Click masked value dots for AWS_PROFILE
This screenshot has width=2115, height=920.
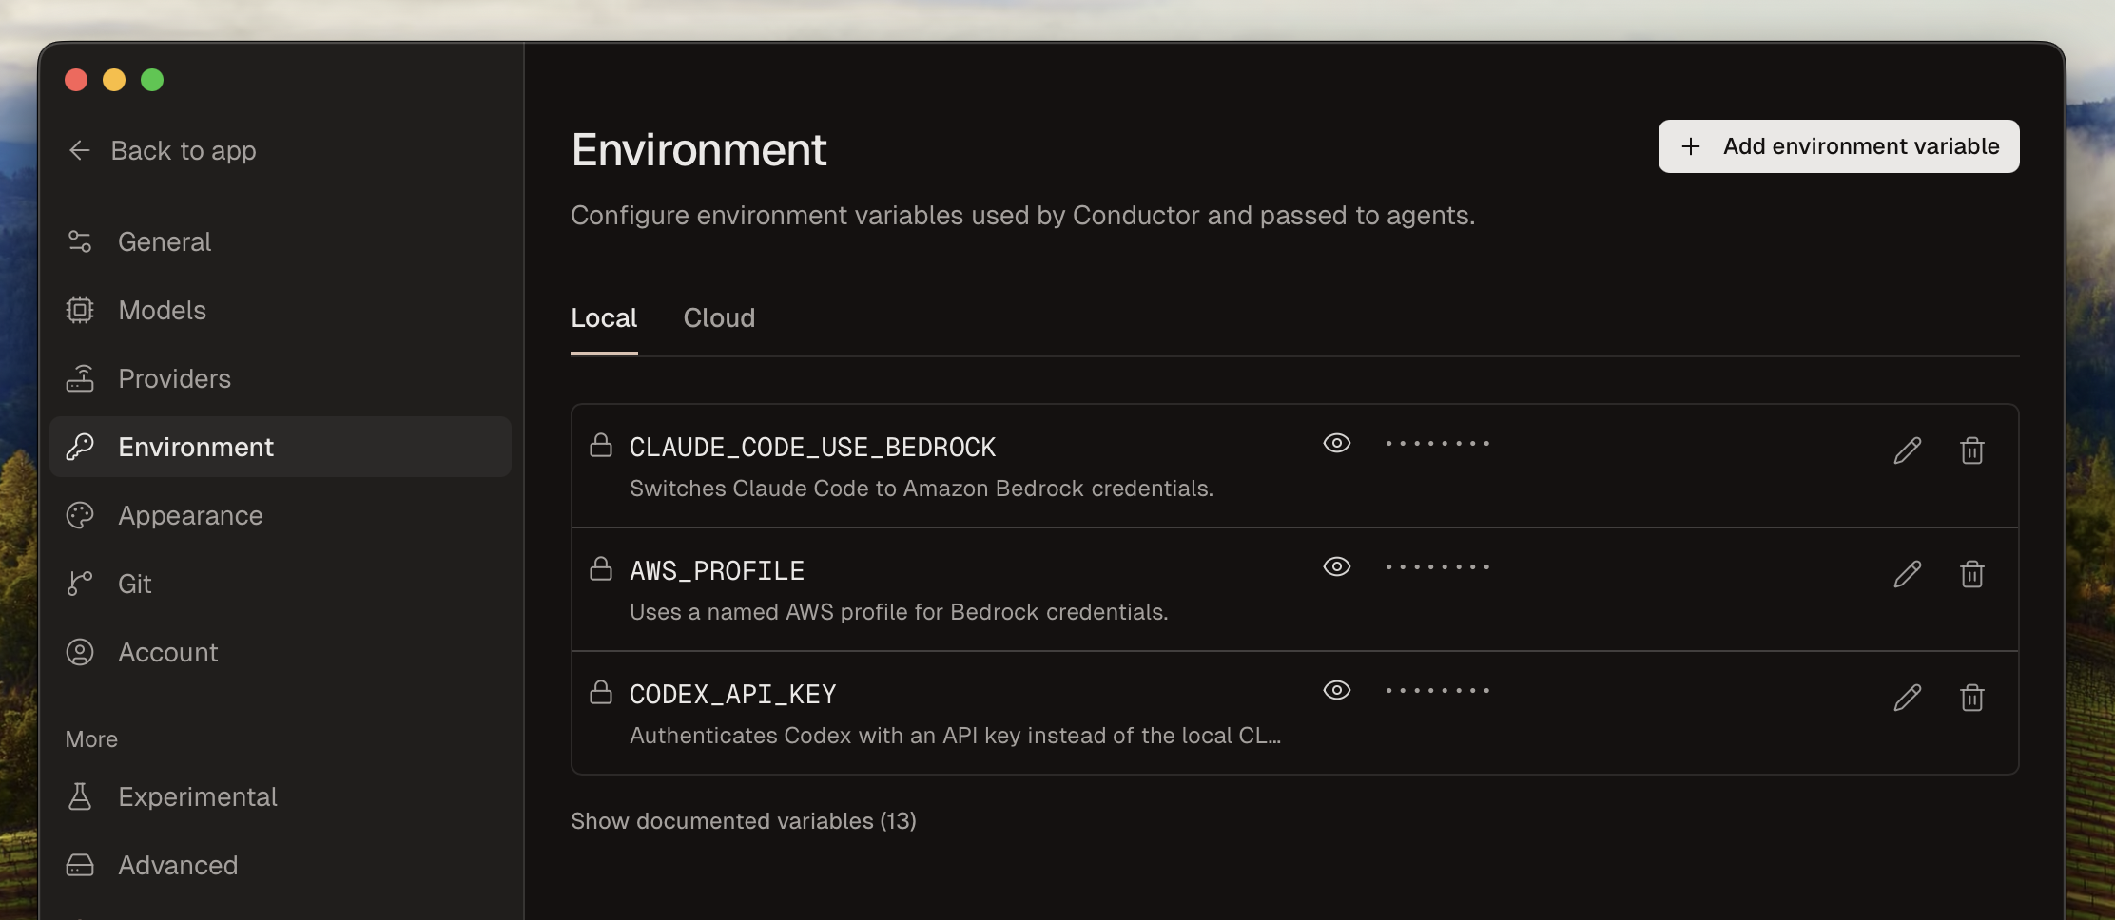point(1438,566)
